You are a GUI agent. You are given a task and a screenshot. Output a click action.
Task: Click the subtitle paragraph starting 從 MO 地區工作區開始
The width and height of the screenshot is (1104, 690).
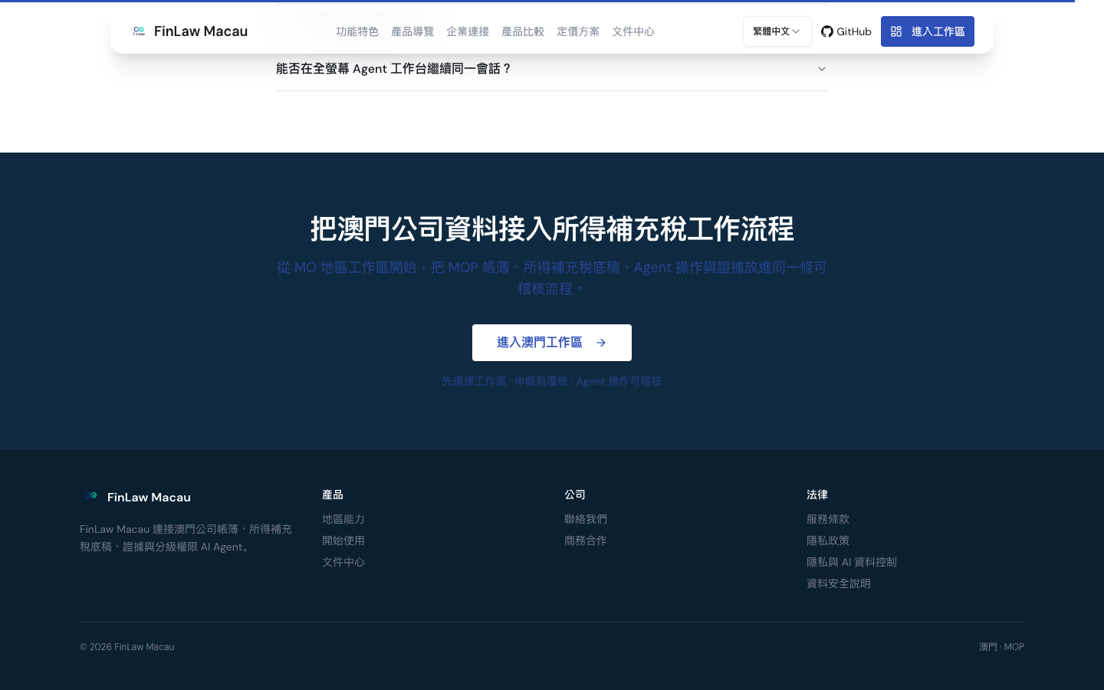(552, 278)
